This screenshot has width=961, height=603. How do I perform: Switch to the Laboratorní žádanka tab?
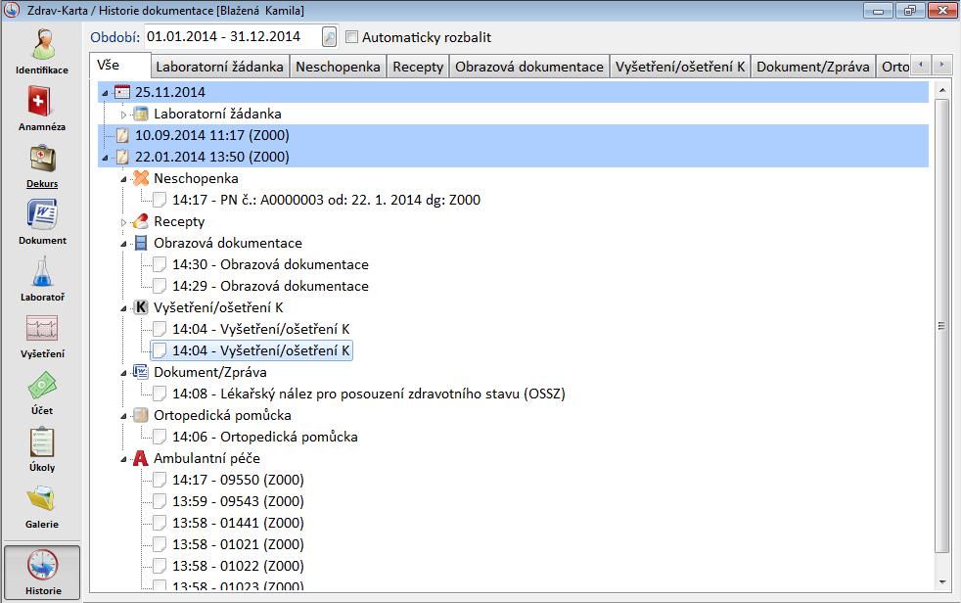click(x=219, y=67)
